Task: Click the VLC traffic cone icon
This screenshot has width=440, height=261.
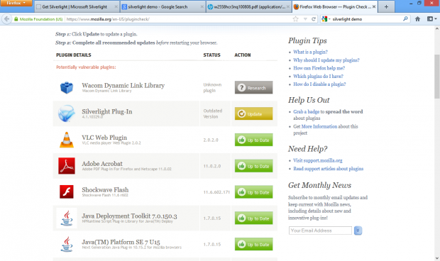Action: [x=67, y=140]
